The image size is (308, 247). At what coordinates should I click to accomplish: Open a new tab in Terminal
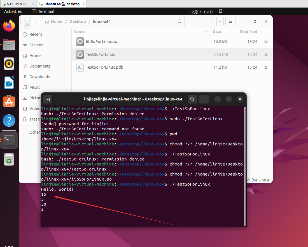48,99
